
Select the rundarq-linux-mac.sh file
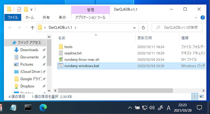pyautogui.click(x=81, y=59)
